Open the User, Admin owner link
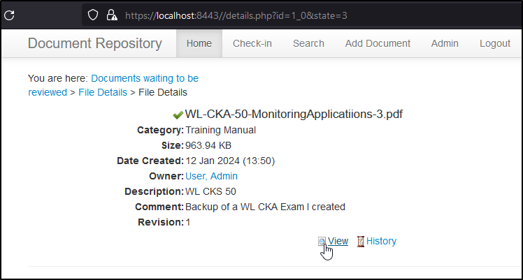Screen dimensions: 523x280 tap(211, 176)
